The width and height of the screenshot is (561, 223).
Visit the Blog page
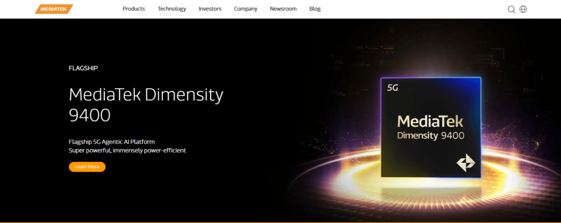click(315, 9)
